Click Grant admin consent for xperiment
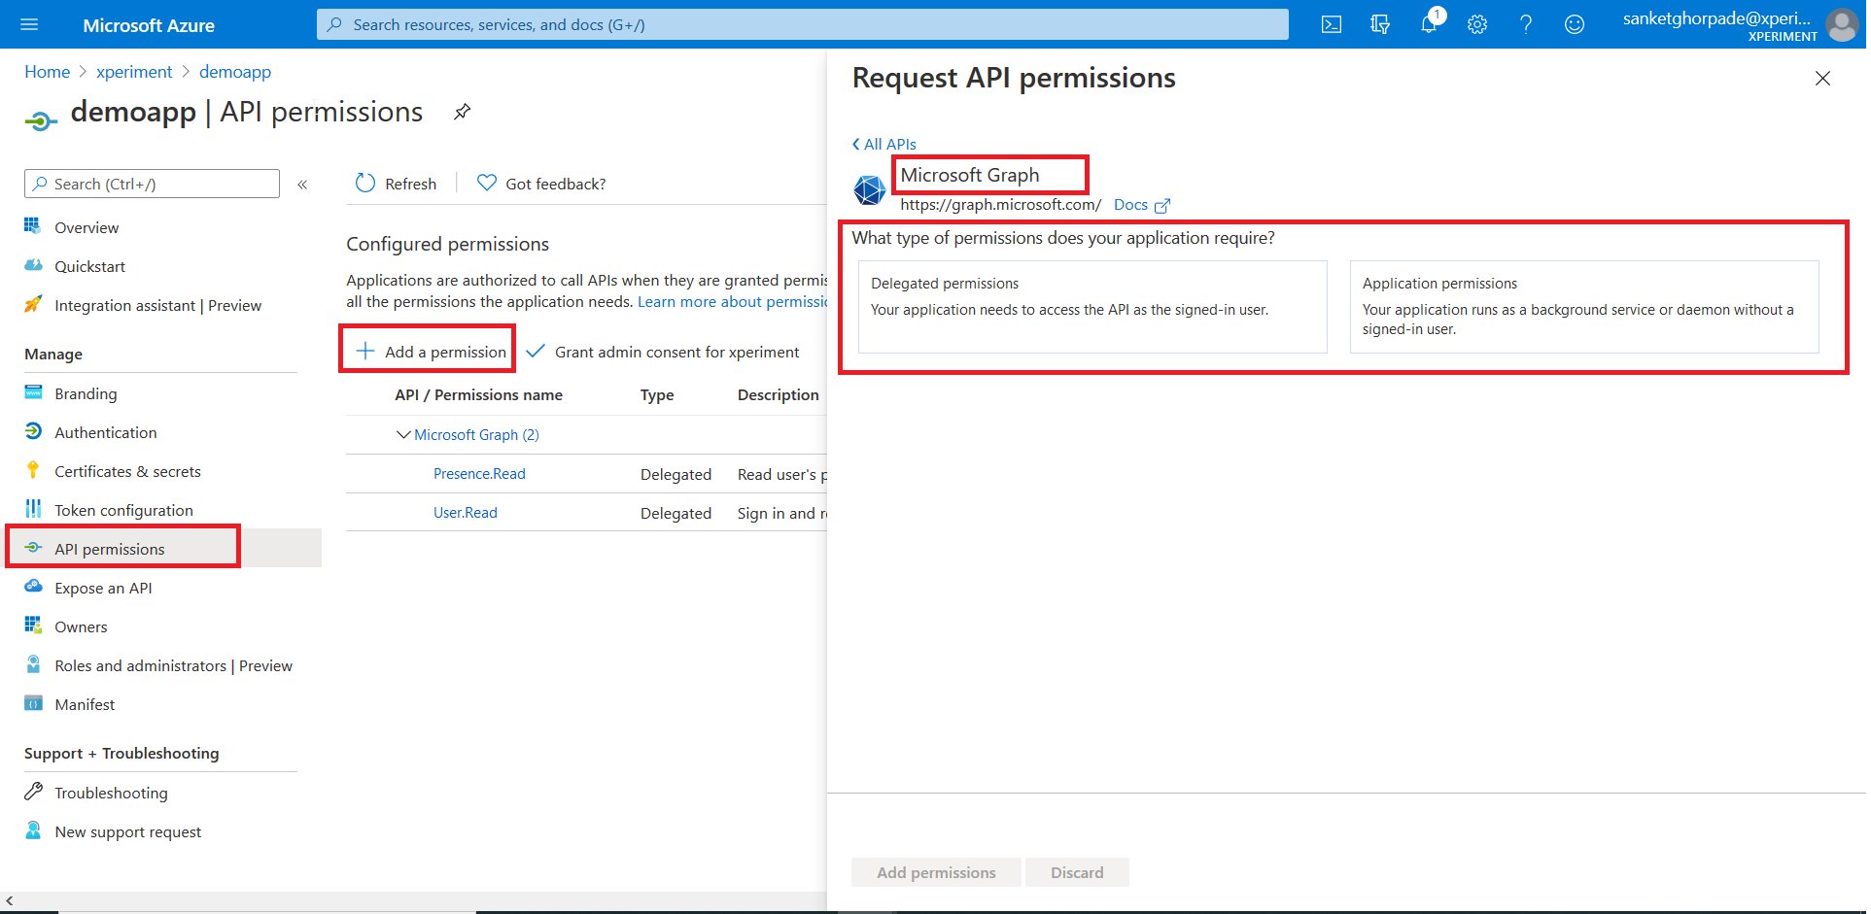This screenshot has height=914, width=1871. point(664,353)
